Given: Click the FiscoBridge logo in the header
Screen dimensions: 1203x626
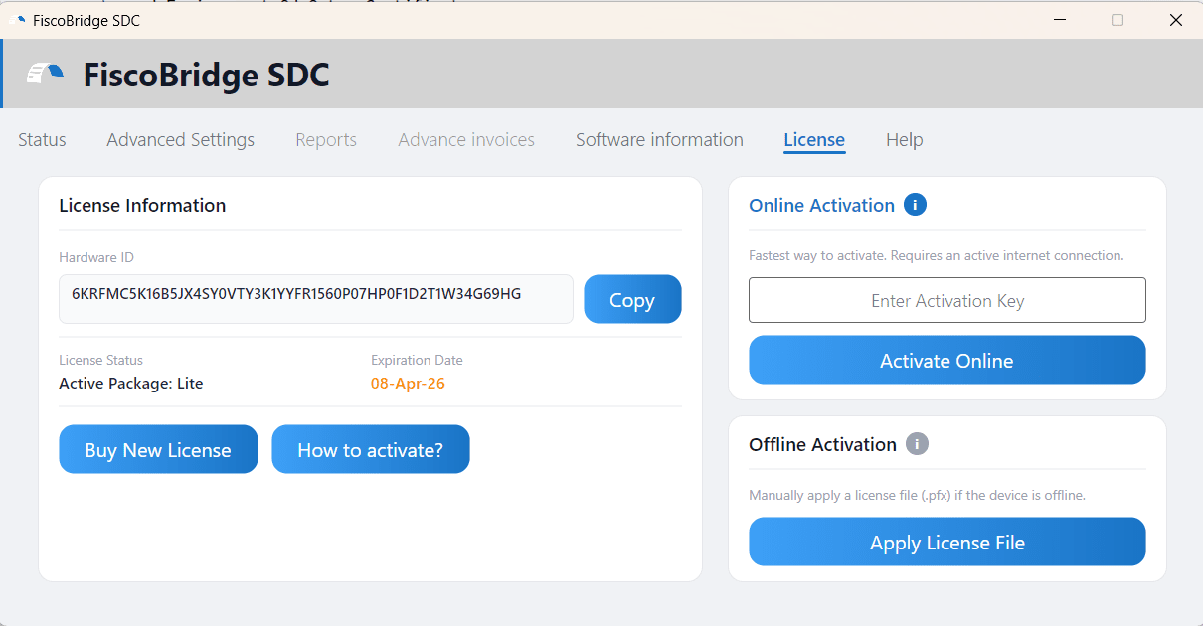Looking at the screenshot, I should coord(45,75).
